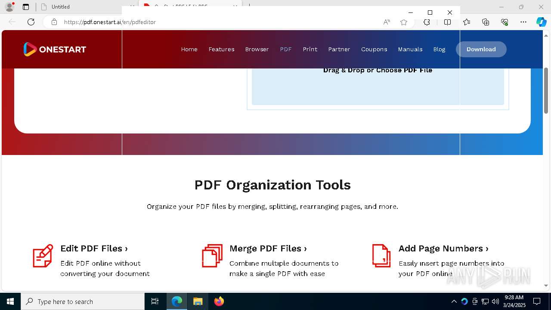Click the taskbar clock showing 9:28 AM
This screenshot has height=310, width=551.
click(x=514, y=301)
